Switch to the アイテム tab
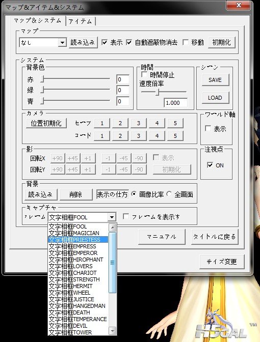The height and width of the screenshot is (342, 260). (x=81, y=21)
